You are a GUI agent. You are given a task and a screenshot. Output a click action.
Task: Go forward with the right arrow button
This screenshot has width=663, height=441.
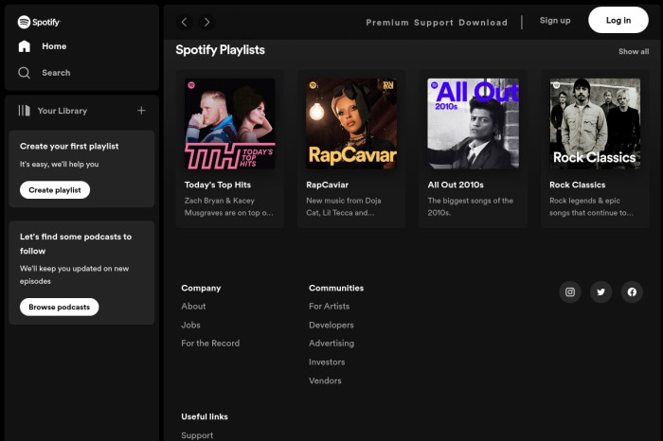click(x=206, y=22)
